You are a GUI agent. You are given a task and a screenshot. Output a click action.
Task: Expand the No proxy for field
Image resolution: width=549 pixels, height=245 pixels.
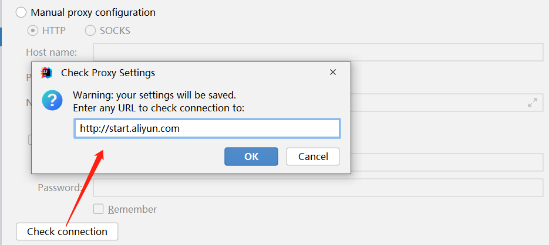point(533,103)
